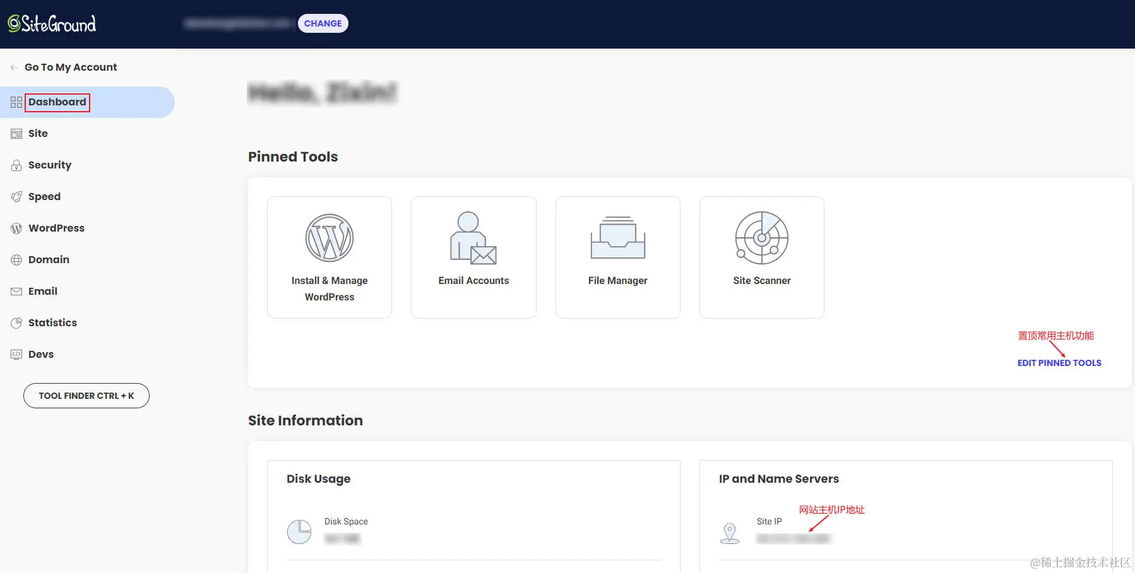Click the Disk Usage pie chart icon
The width and height of the screenshot is (1135, 573).
(x=299, y=531)
